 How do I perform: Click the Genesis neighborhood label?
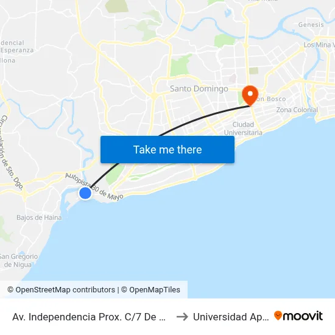[x=311, y=25]
